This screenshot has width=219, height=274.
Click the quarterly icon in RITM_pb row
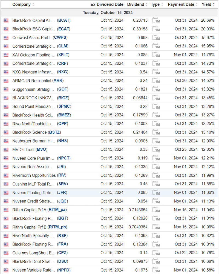pos(156,227)
